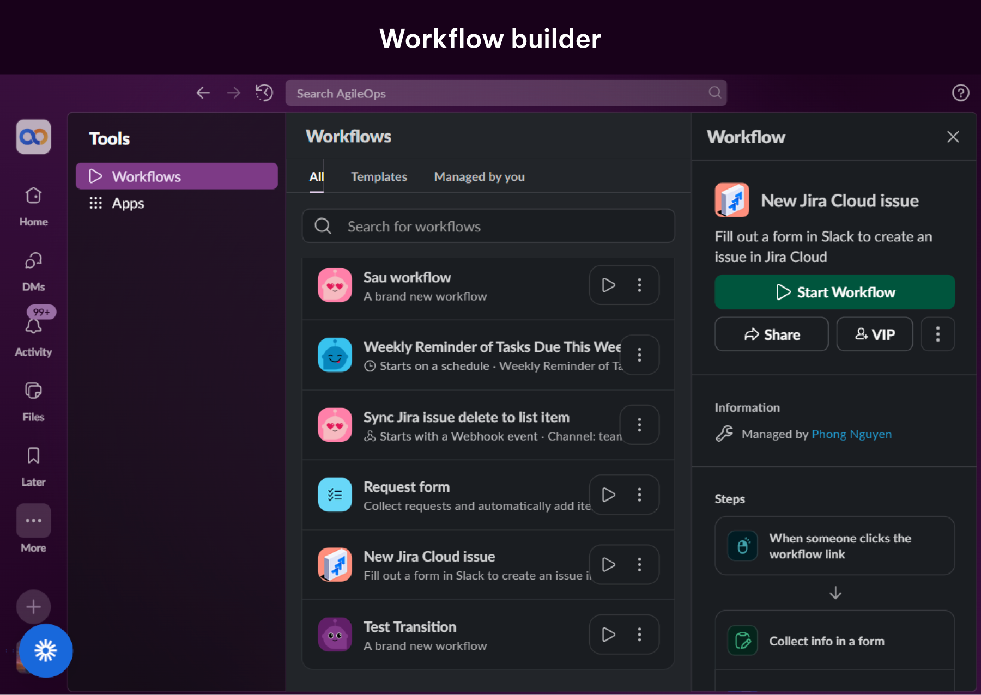The height and width of the screenshot is (695, 981).
Task: Open more options in Workflow detail panel
Action: tap(938, 334)
